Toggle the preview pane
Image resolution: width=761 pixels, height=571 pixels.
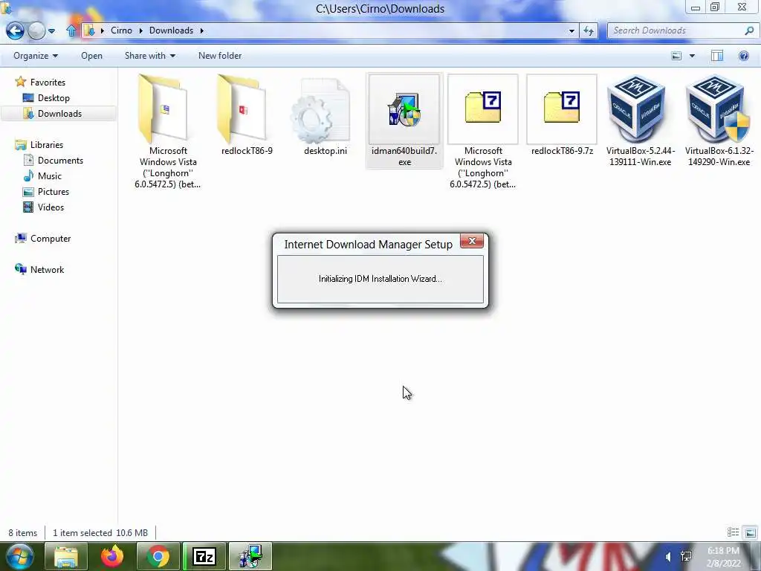click(717, 56)
